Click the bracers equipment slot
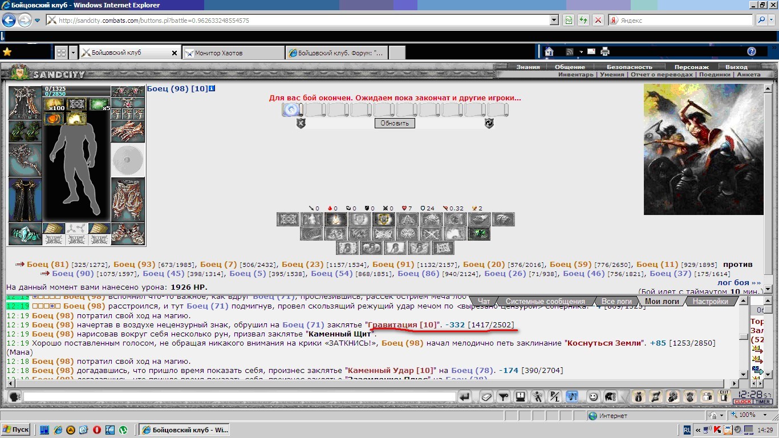Screen dimensions: 779x438 pyautogui.click(x=128, y=131)
